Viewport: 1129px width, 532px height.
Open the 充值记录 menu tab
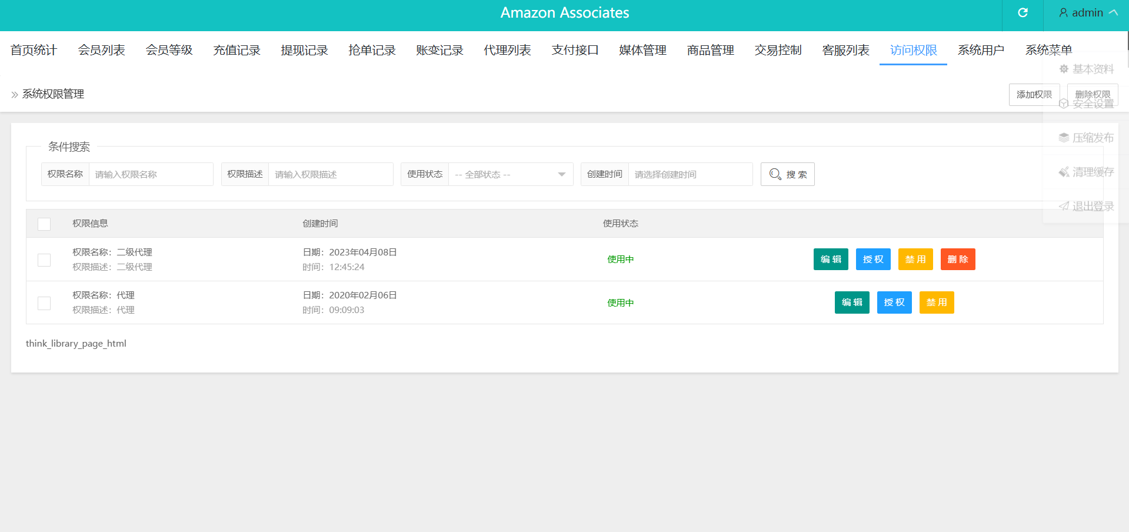[x=237, y=50]
